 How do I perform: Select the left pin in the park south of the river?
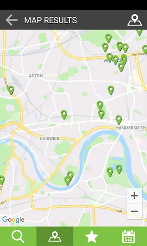pyautogui.click(x=110, y=172)
